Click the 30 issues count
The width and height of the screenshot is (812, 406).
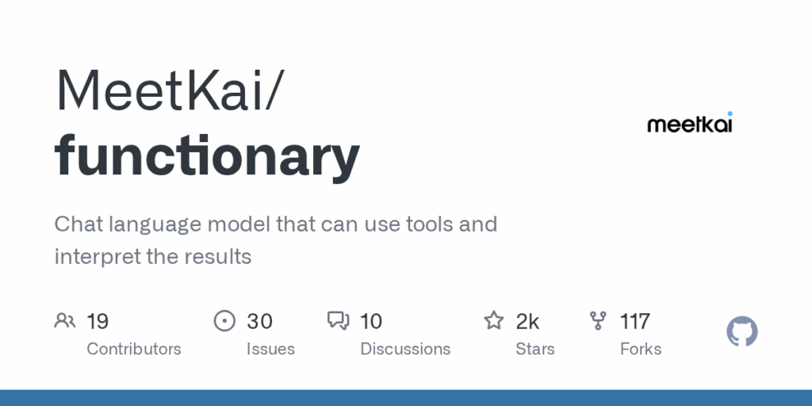pyautogui.click(x=259, y=321)
